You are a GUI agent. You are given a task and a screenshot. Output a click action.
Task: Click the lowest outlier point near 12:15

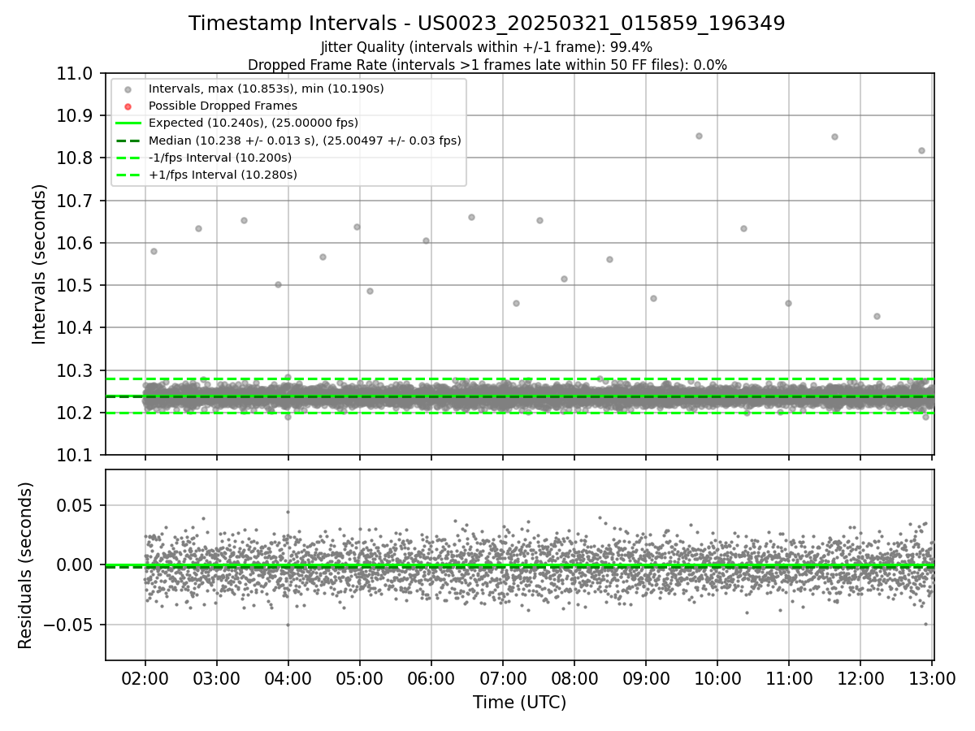pos(877,316)
